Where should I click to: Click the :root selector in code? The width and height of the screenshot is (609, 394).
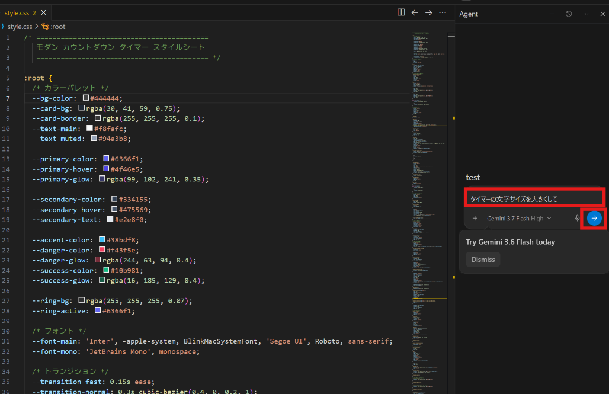tap(34, 78)
